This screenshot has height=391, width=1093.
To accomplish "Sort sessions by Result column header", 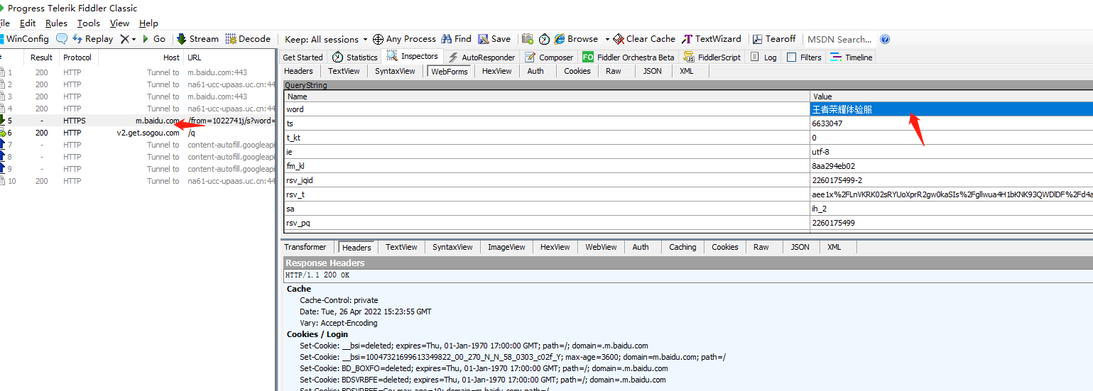I will pyautogui.click(x=41, y=57).
